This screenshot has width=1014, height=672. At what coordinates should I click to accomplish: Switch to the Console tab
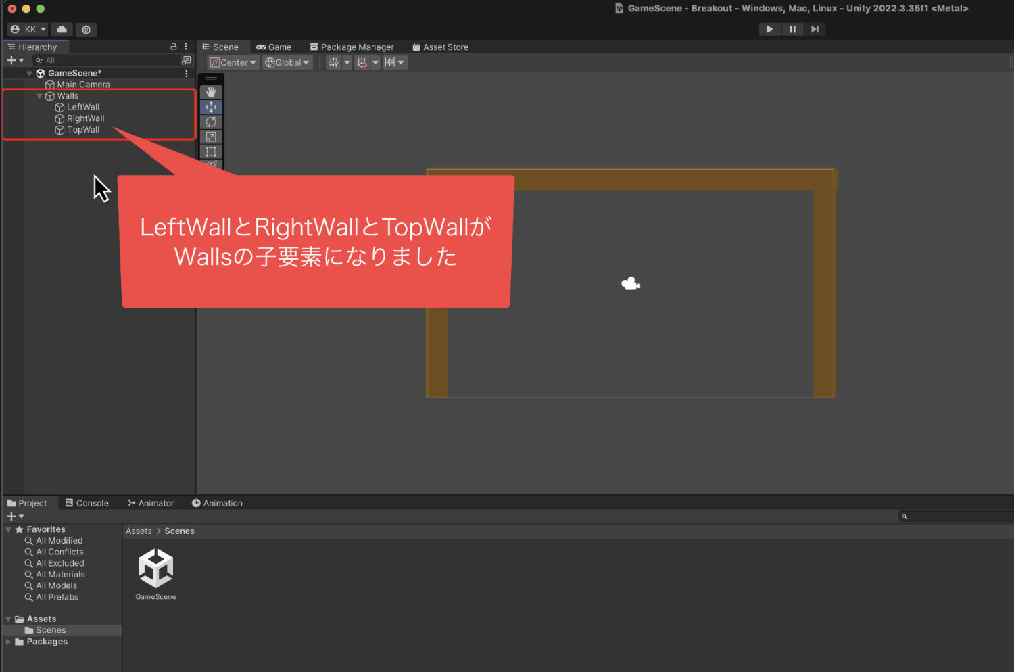tap(87, 503)
